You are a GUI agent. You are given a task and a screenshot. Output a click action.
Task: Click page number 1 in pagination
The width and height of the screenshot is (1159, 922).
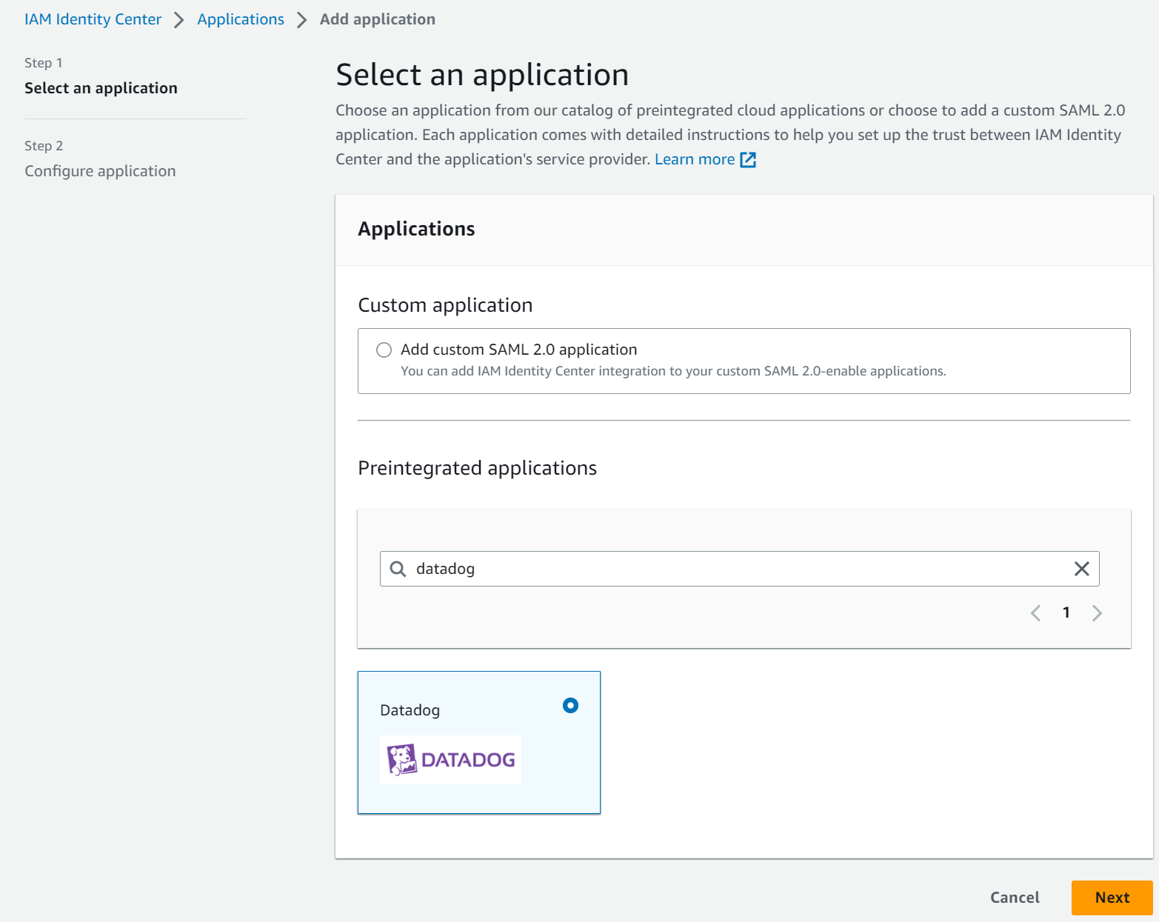(x=1066, y=613)
